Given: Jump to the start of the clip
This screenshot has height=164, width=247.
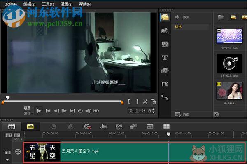Looking at the screenshot, I should click(48, 111).
